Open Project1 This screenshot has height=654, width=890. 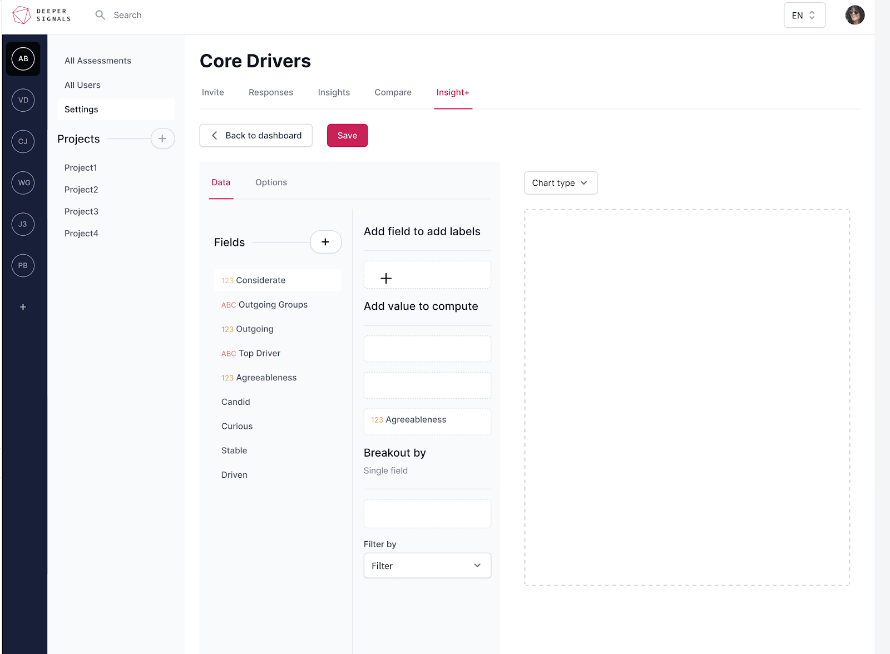[x=81, y=167]
